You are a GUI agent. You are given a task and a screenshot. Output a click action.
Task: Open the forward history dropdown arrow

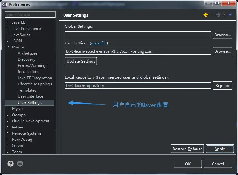click(224, 15)
